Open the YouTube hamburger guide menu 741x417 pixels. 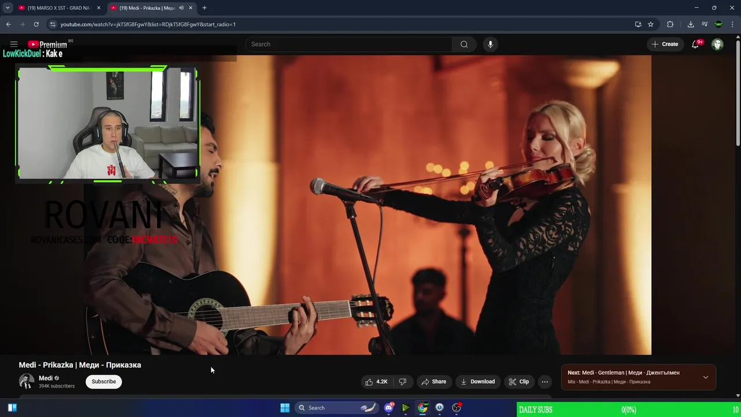click(x=14, y=44)
